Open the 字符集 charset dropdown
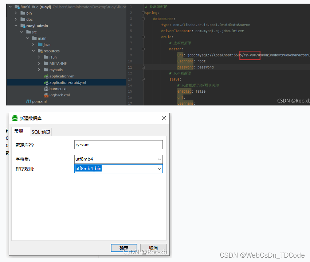 [160, 159]
